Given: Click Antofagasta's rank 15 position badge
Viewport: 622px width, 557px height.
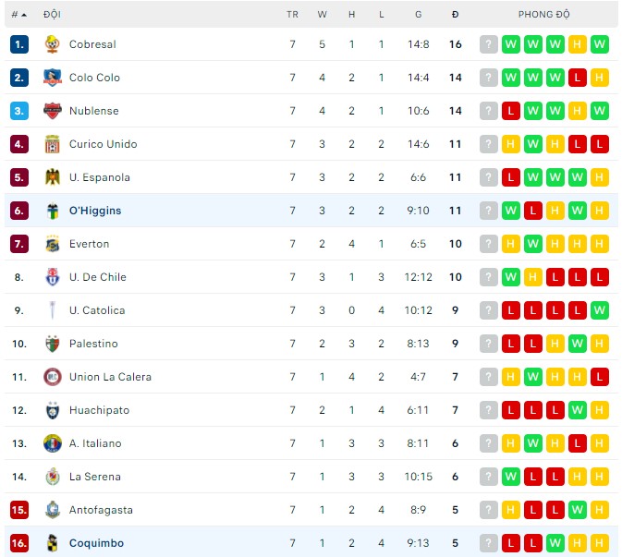Looking at the screenshot, I should 19,510.
